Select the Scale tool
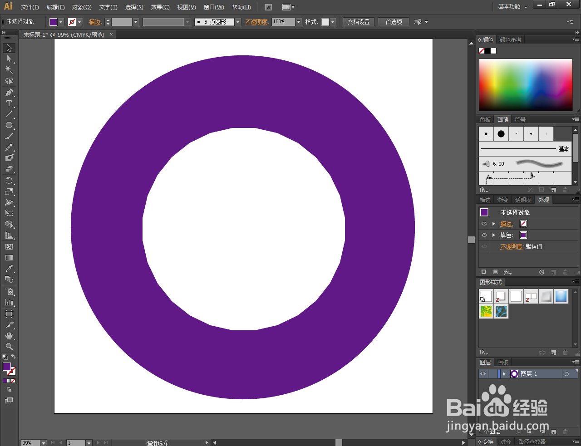The width and height of the screenshot is (581, 446). pos(9,191)
